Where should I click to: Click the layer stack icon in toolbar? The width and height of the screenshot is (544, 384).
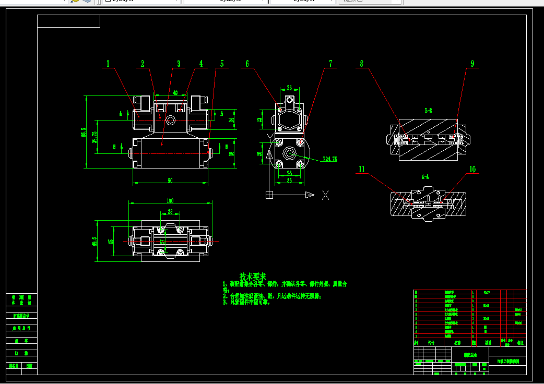click(x=87, y=1)
